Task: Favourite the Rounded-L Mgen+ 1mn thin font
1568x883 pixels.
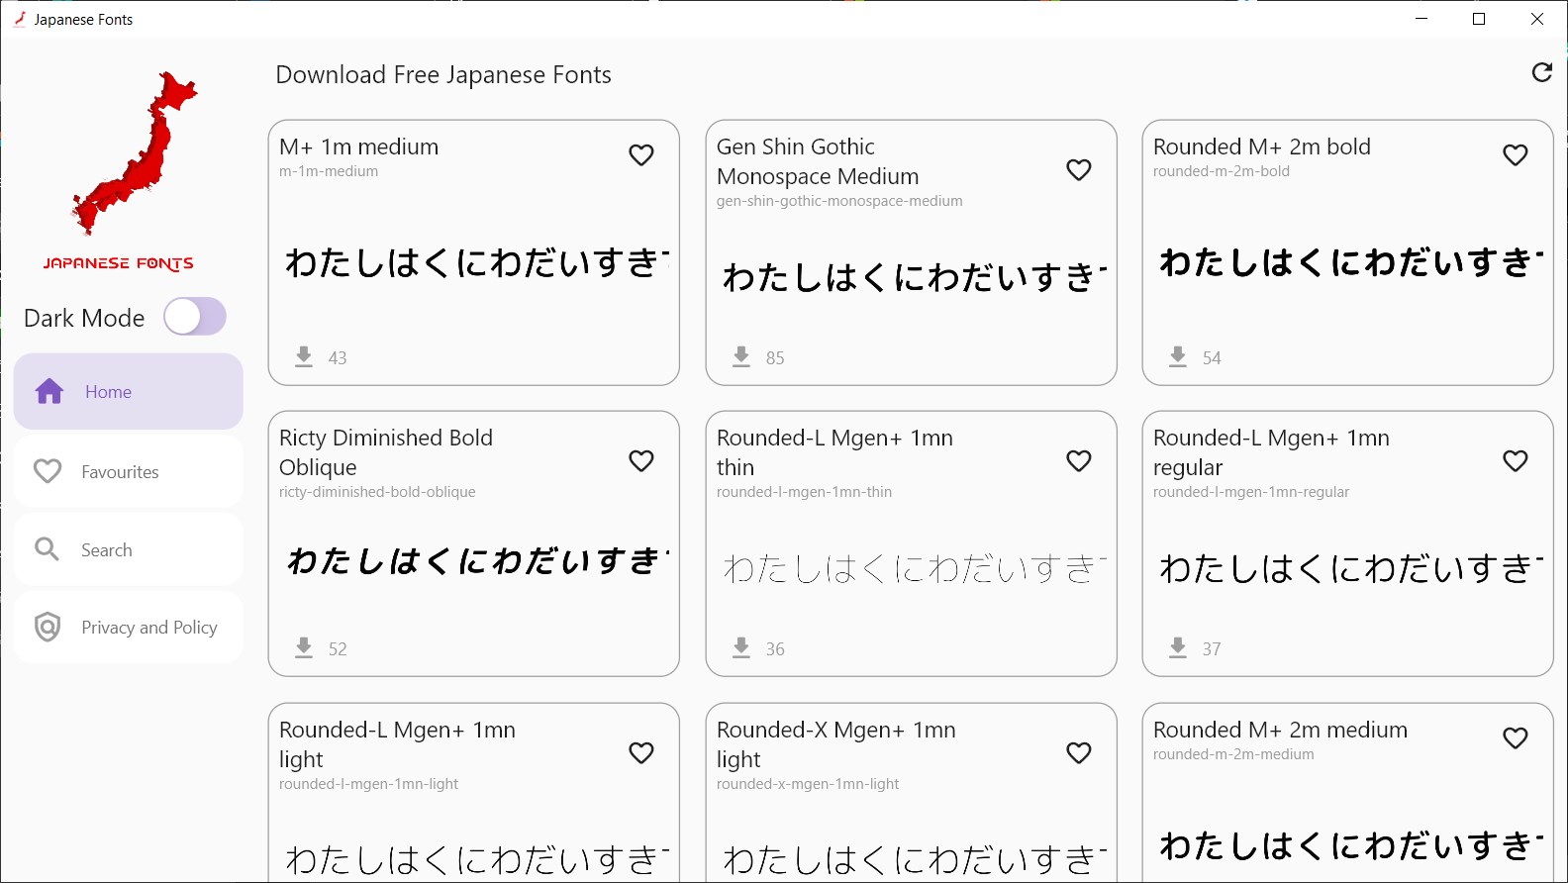Action: click(1078, 460)
